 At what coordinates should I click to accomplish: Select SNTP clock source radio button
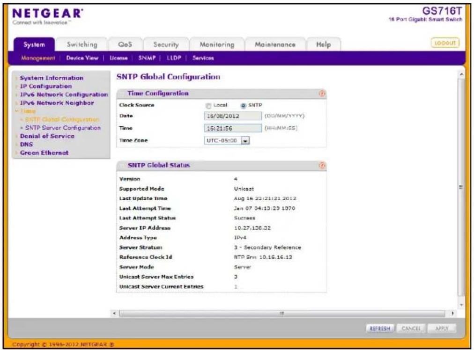pos(243,106)
